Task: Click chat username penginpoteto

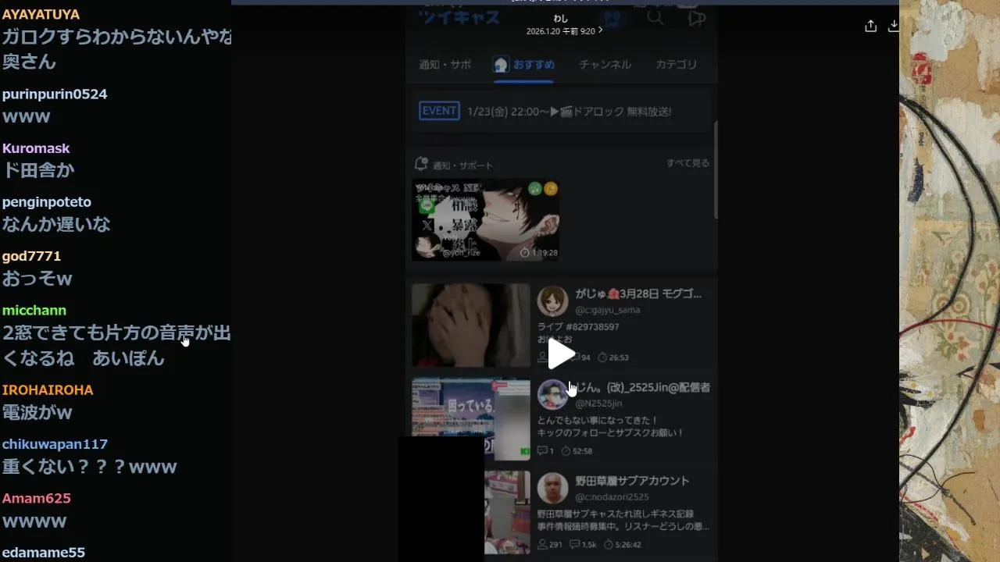Action: coord(47,202)
